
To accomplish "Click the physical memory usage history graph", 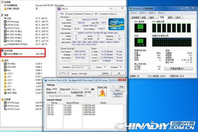I will (x=172, y=42).
